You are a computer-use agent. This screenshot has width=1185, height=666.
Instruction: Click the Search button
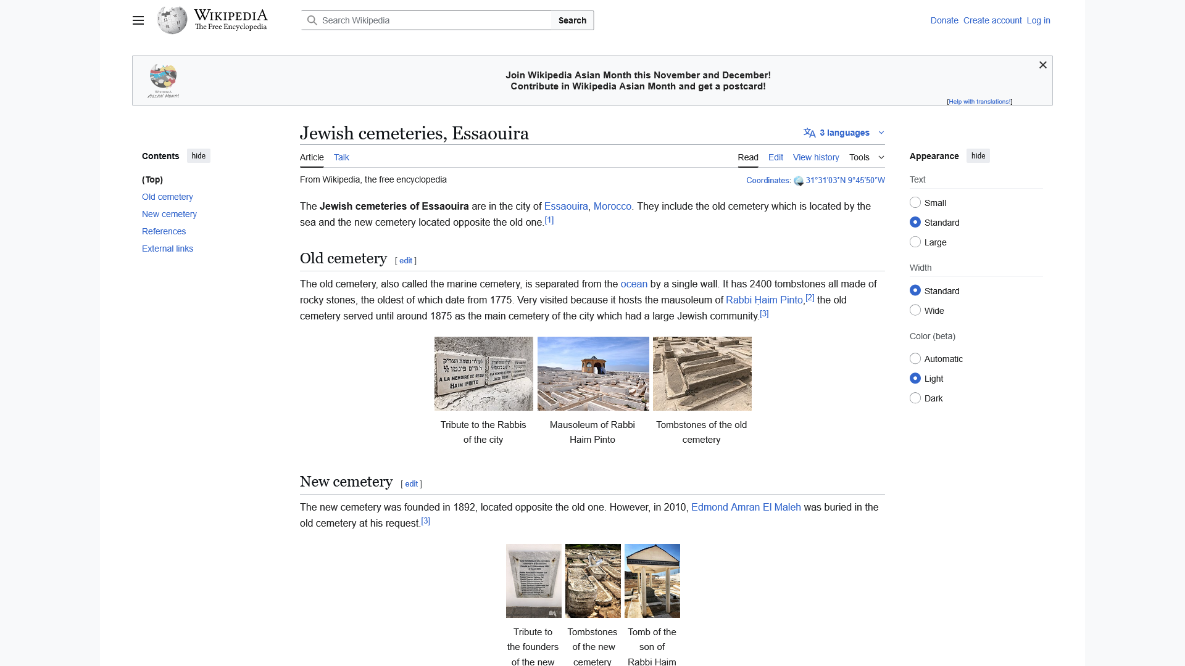click(572, 20)
